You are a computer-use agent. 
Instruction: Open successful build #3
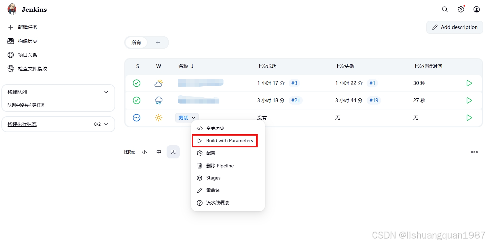pyautogui.click(x=294, y=83)
